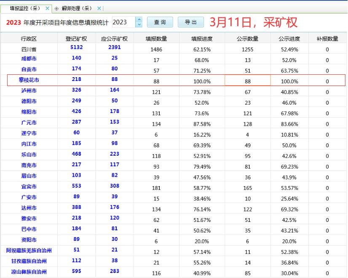The height and width of the screenshot is (278, 348).
Task: Decrease the year with the down arrow
Action: coord(140,25)
